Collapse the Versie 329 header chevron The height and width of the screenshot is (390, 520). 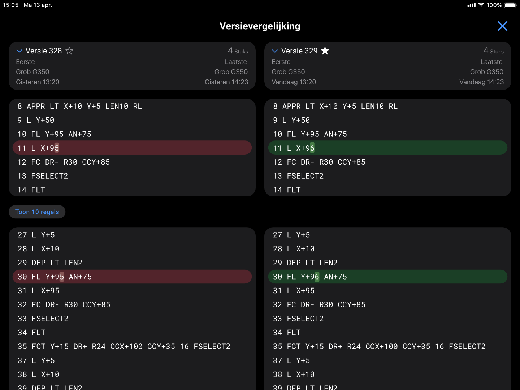click(x=275, y=51)
